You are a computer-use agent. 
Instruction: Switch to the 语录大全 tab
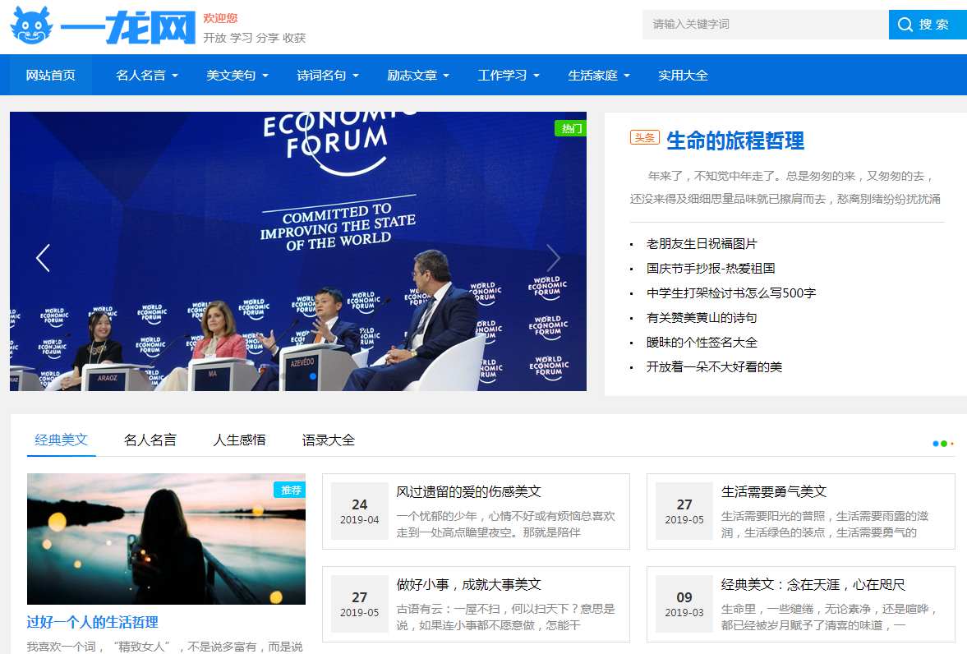pos(328,440)
